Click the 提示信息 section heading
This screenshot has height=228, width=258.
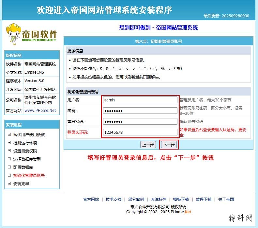pyautogui.click(x=75, y=51)
